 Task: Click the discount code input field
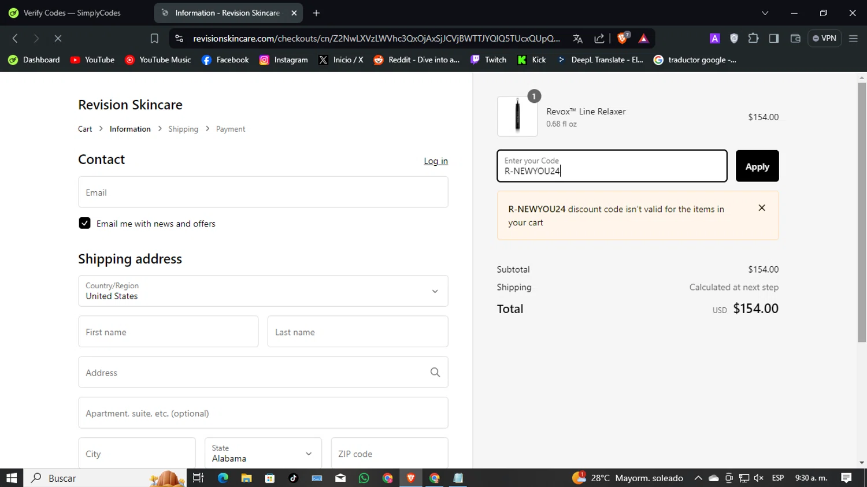click(612, 166)
